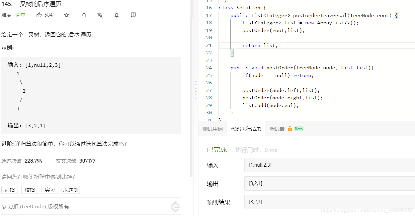Click code line 21 return list
The image size is (415, 216).
[260, 45]
